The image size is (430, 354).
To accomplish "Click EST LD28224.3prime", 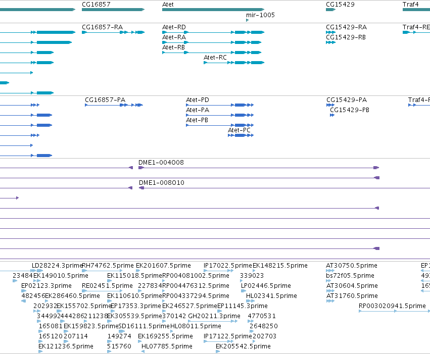I will click(x=57, y=266).
